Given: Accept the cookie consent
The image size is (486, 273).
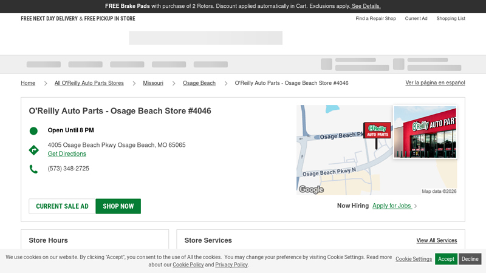Looking at the screenshot, I should (446, 259).
